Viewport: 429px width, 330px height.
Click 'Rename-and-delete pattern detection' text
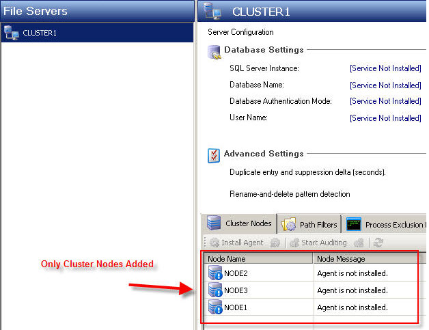(290, 194)
